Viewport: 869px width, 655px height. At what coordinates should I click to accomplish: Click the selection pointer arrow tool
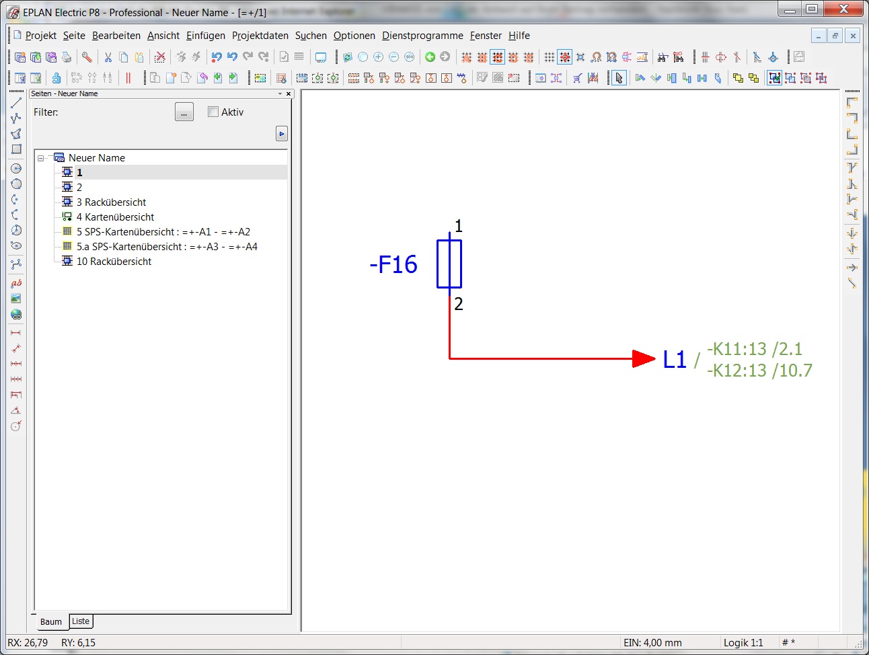(x=619, y=78)
